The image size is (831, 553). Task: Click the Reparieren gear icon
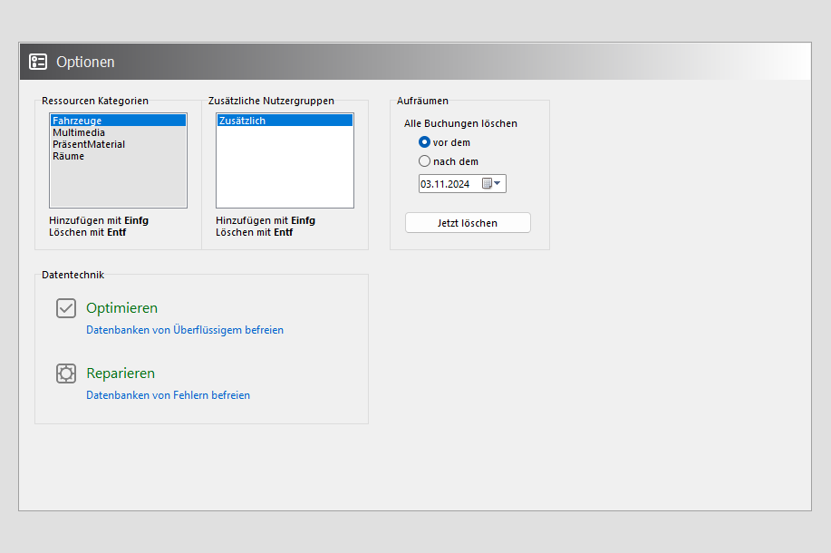[66, 374]
